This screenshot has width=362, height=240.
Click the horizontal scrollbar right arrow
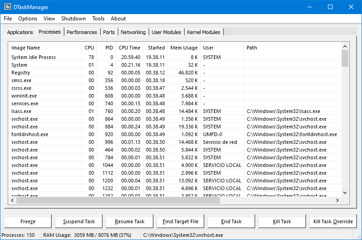click(x=337, y=201)
